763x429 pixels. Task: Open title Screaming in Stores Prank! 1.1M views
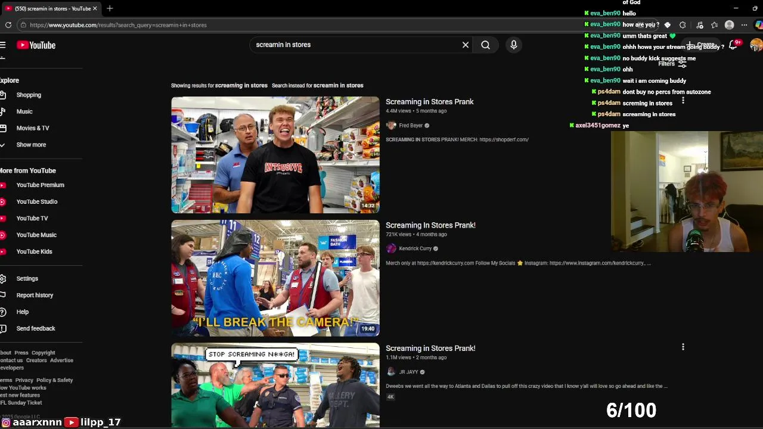click(430, 349)
